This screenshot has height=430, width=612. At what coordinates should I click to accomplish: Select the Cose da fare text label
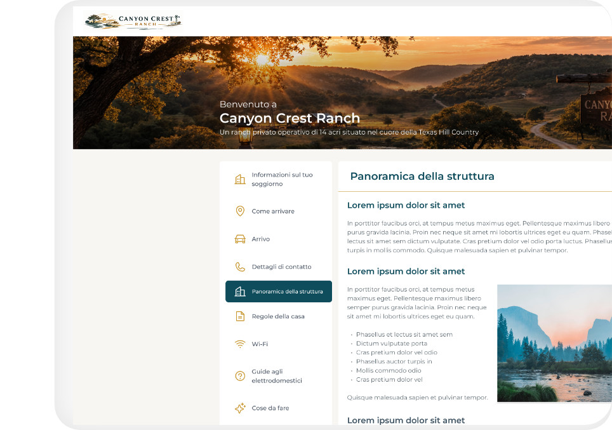point(270,408)
